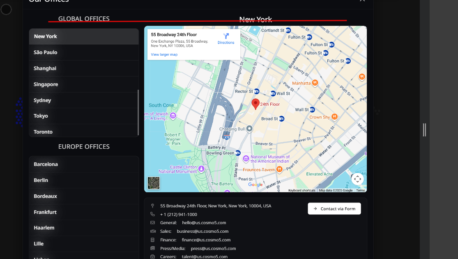Choose Barcelona under Europe Offices
This screenshot has width=458, height=259.
pos(83,164)
